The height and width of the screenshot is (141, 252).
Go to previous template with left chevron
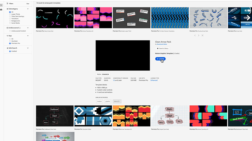195,35
